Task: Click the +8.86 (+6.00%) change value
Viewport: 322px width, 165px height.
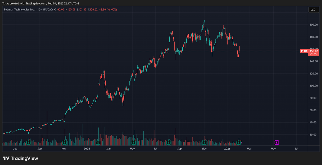Action: [x=108, y=10]
